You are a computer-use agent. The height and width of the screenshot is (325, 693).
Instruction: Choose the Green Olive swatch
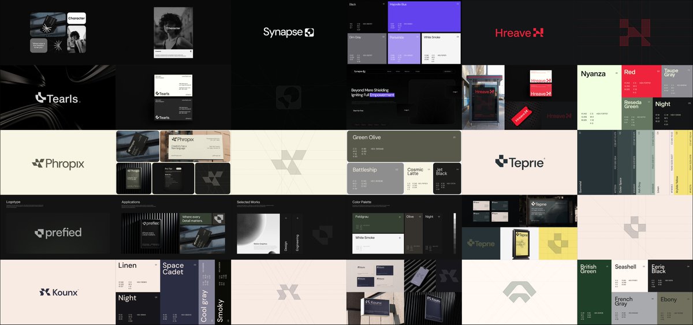point(404,145)
